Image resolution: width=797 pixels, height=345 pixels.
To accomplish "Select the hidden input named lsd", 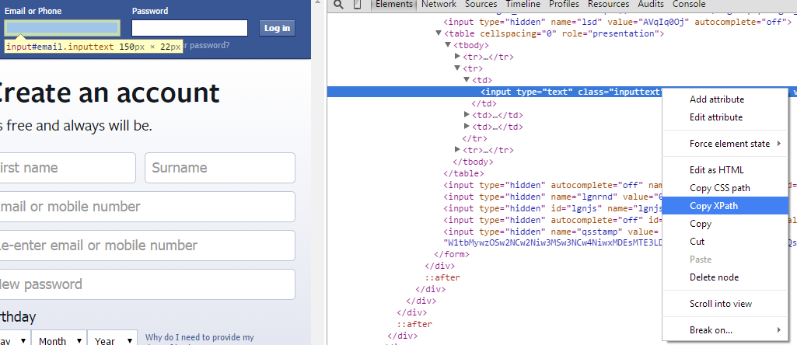I will [x=617, y=22].
